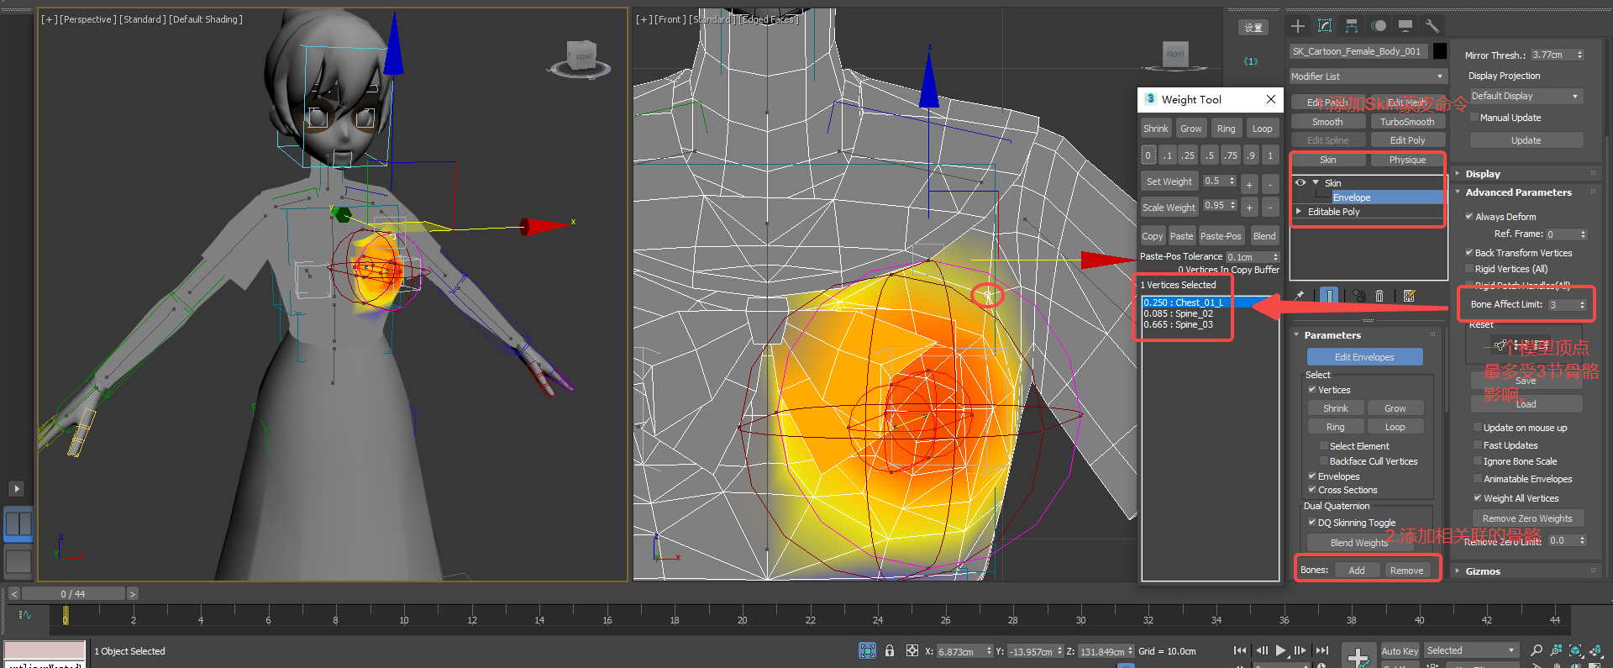This screenshot has height=668, width=1613.
Task: Open the Default Display dropdown
Action: (x=1526, y=96)
